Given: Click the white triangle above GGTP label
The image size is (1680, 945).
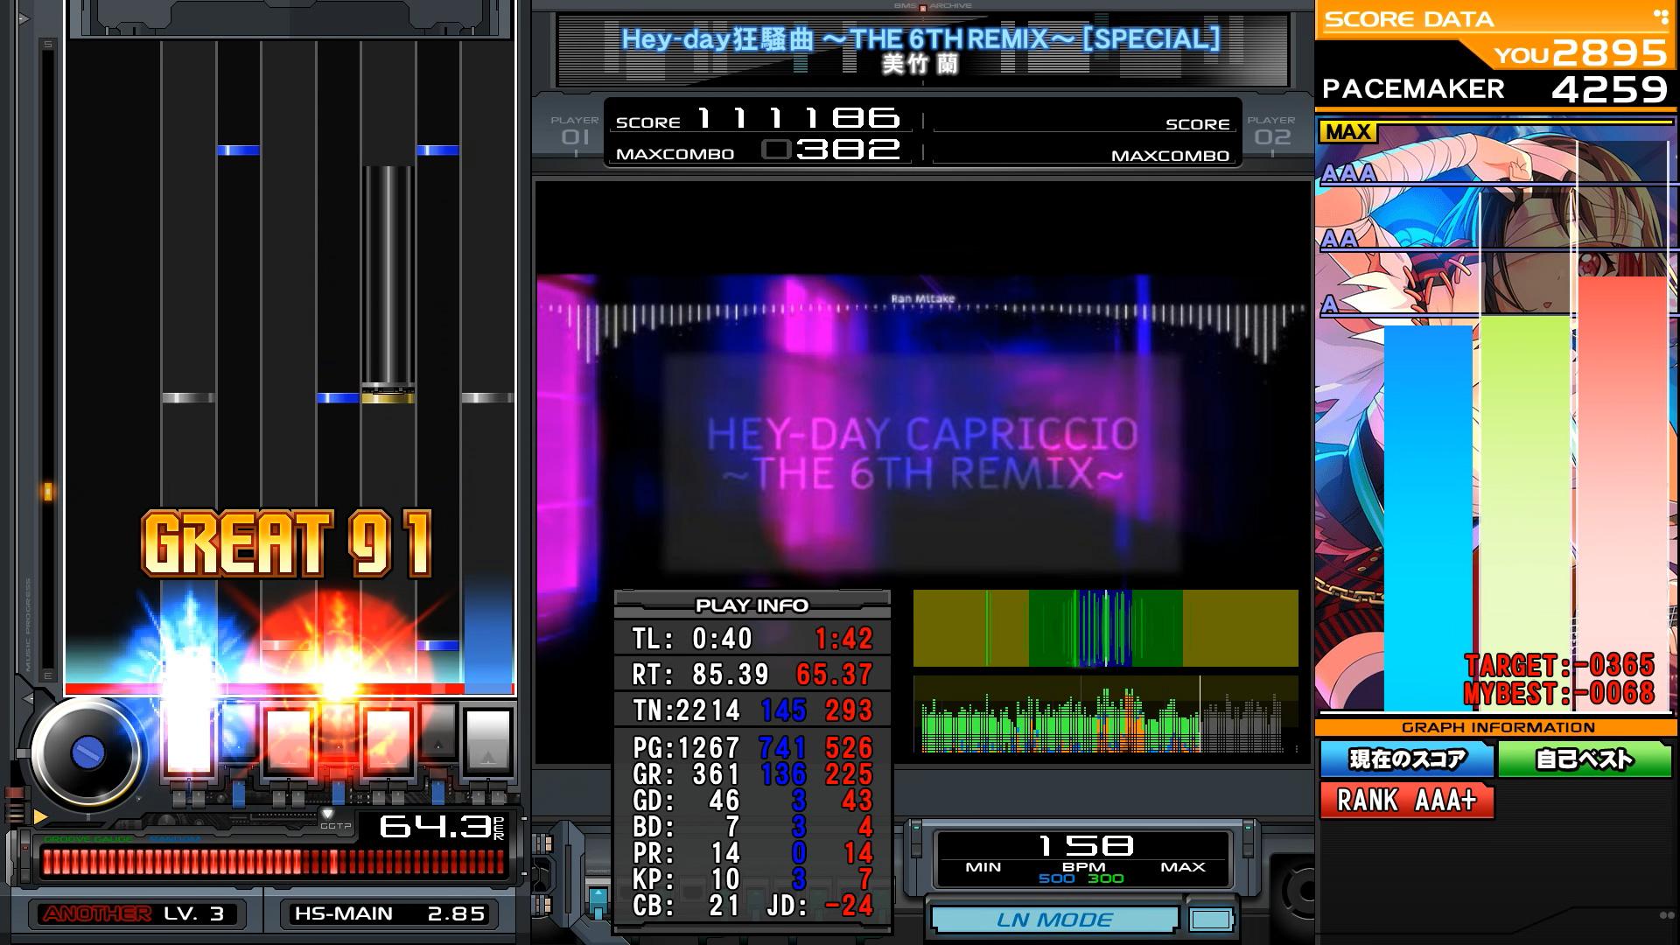Looking at the screenshot, I should [328, 814].
